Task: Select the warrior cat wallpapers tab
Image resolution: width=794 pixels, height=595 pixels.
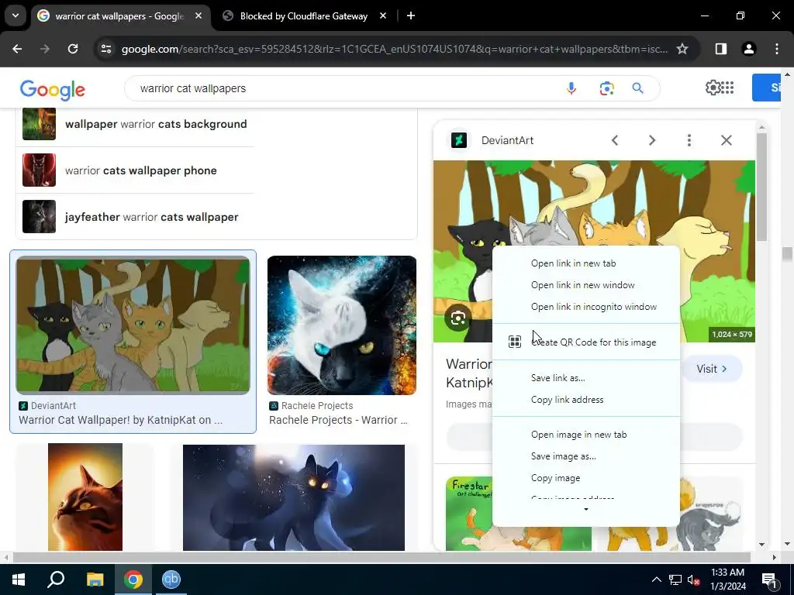Action: pyautogui.click(x=119, y=15)
